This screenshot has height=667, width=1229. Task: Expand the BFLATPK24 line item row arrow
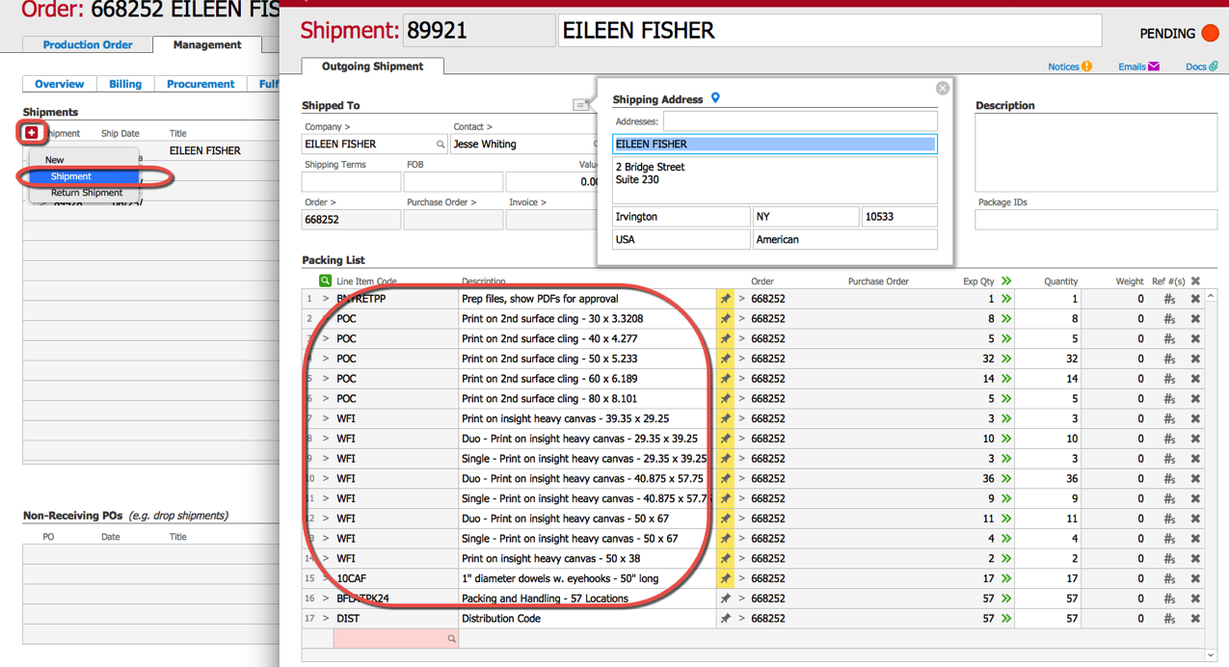(x=326, y=599)
